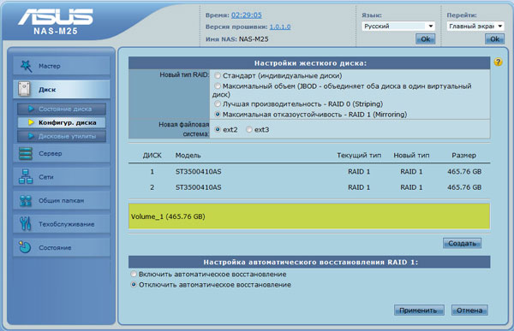Open the Сервер menu section
514x331 pixels.
pyautogui.click(x=62, y=153)
